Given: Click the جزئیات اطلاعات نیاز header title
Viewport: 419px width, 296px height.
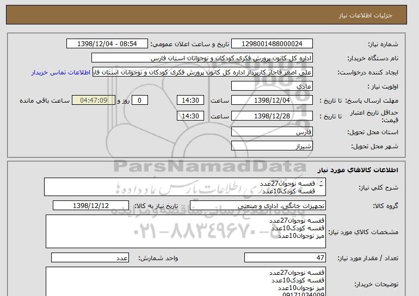Looking at the screenshot, I should click(x=365, y=15).
